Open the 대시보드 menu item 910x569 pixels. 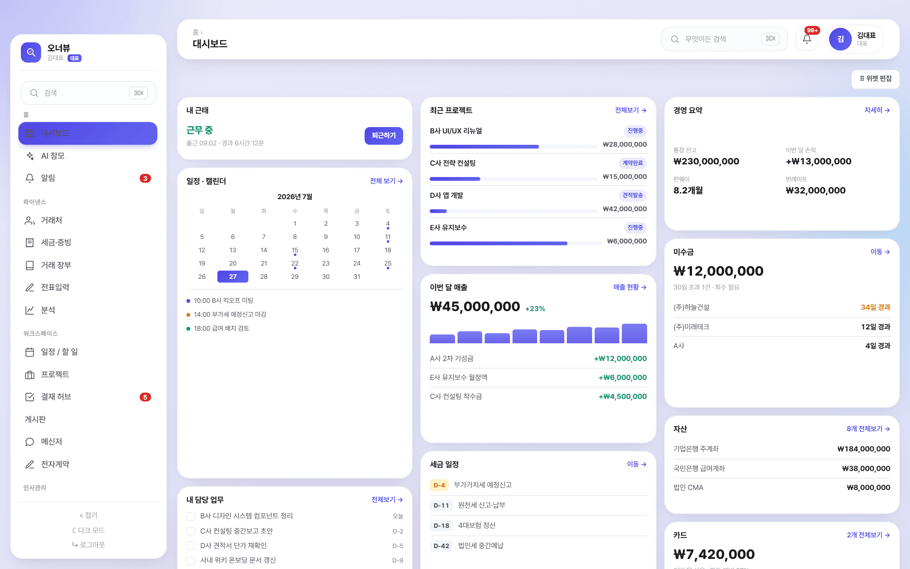[88, 133]
